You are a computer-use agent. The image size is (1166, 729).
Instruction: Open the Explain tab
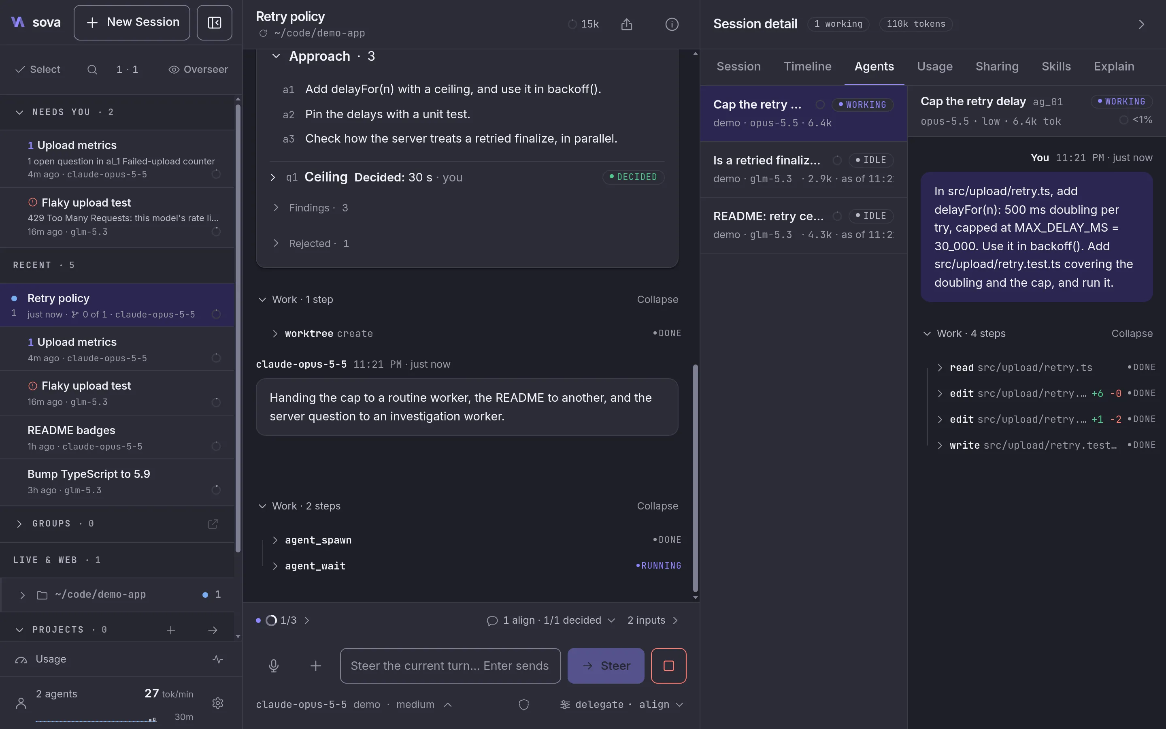pos(1113,66)
